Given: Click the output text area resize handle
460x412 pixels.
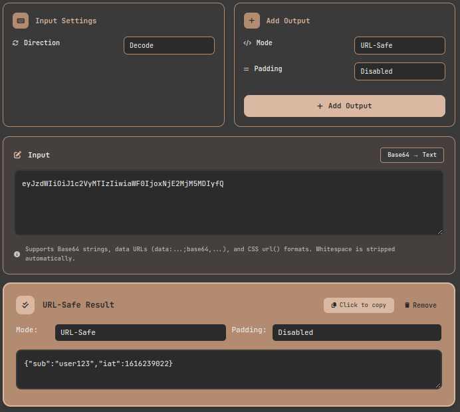Looking at the screenshot, I should pyautogui.click(x=438, y=385).
